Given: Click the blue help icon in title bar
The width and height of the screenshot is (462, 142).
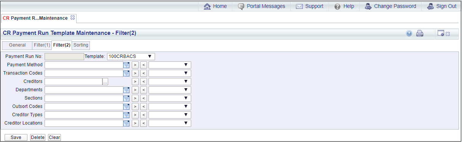Looking at the screenshot, I should click(409, 33).
